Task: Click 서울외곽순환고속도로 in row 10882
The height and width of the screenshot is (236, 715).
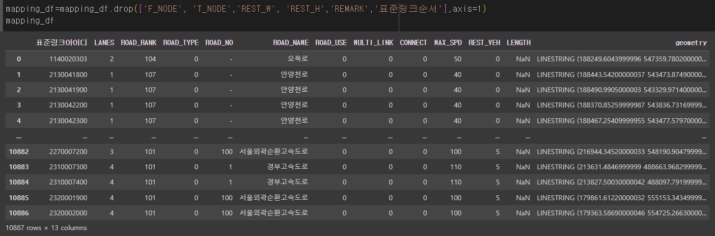Action: [274, 152]
